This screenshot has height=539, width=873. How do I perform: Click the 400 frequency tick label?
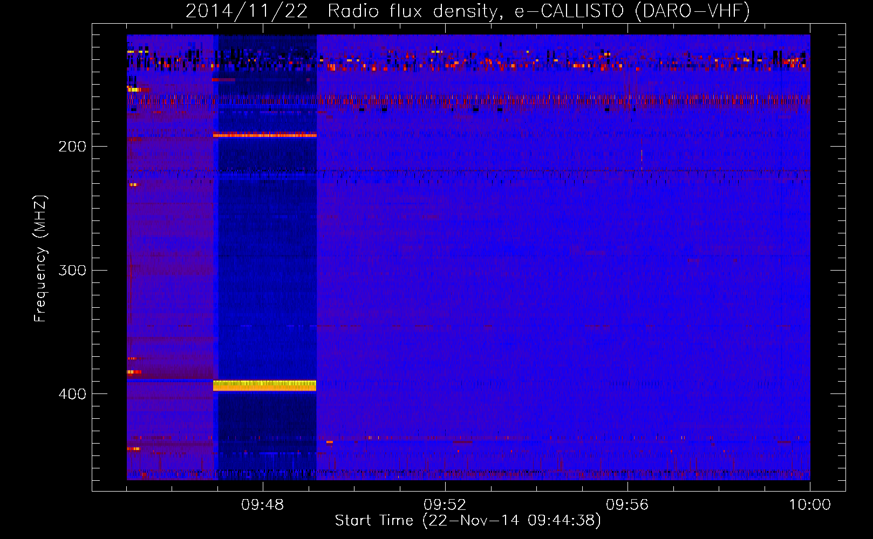(72, 394)
